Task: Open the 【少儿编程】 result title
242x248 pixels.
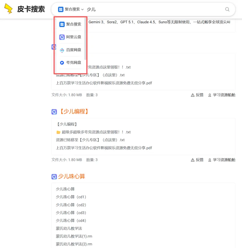Action: pyautogui.click(x=74, y=111)
